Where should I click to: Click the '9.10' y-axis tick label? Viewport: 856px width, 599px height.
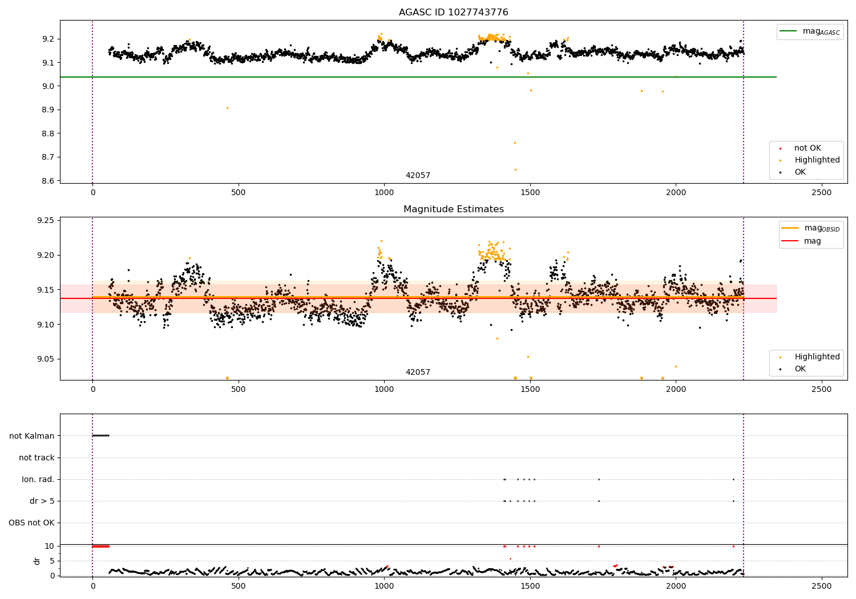click(46, 325)
